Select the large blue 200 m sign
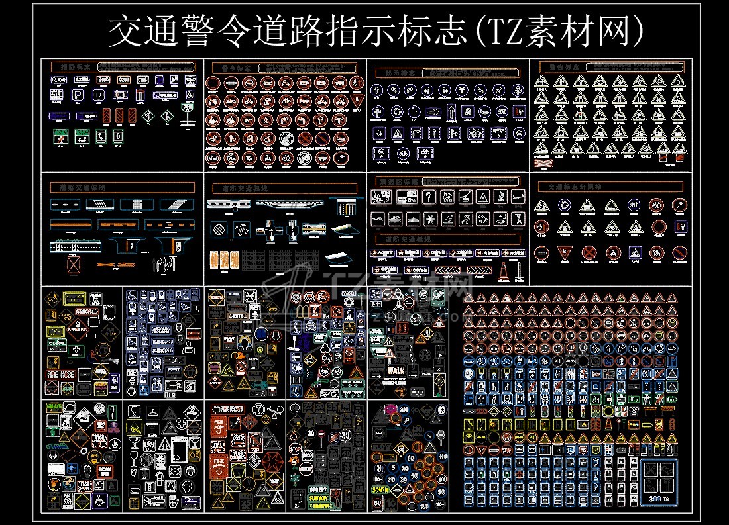This screenshot has height=525, width=729. [658, 482]
